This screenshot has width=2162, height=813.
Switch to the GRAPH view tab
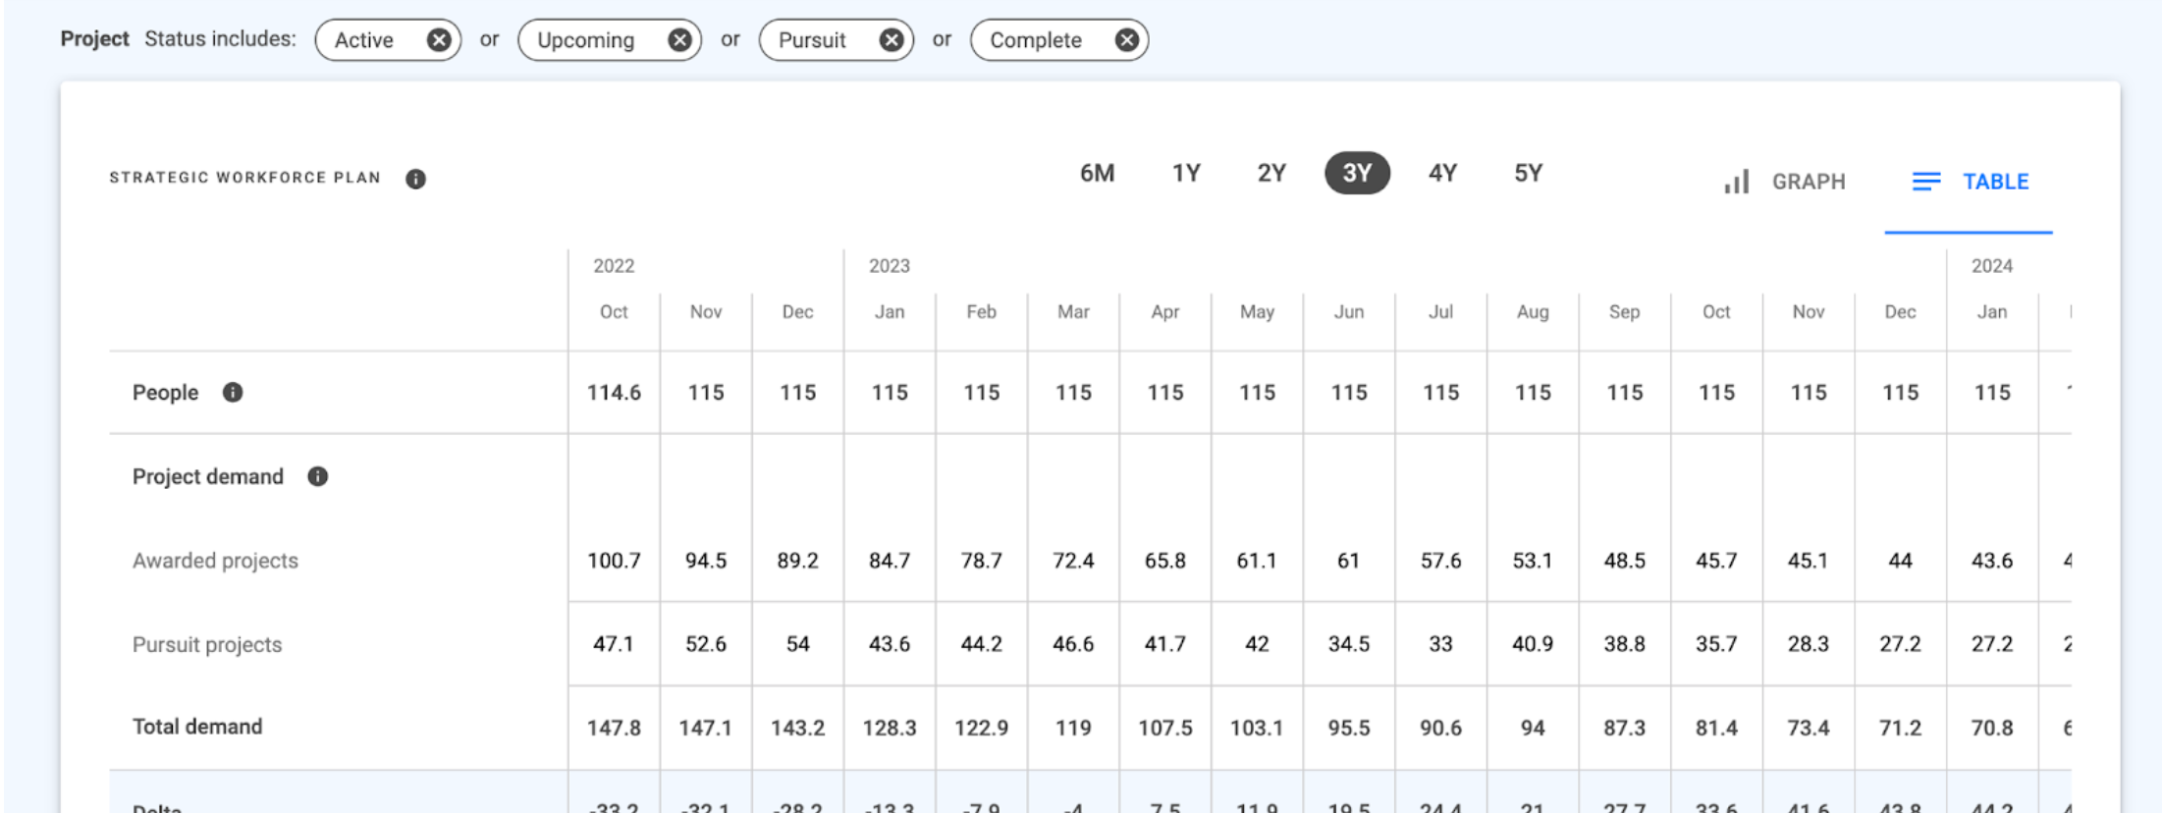tap(1785, 182)
